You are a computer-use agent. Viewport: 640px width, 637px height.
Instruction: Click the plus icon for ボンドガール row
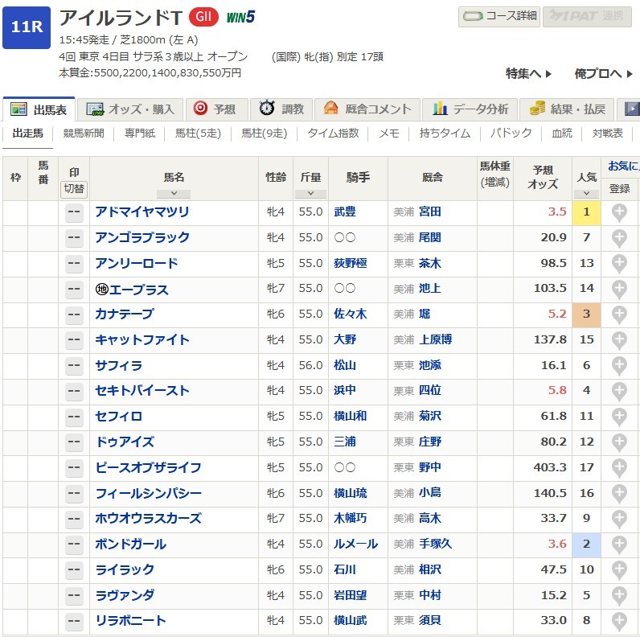619,545
